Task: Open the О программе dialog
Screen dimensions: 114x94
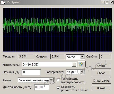Action: tap(101, 81)
